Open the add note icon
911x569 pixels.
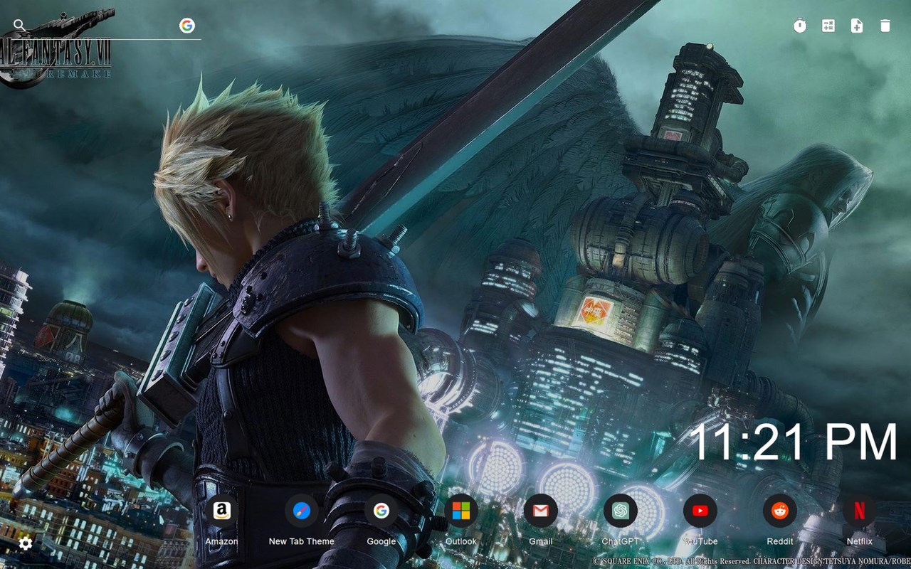tap(857, 26)
